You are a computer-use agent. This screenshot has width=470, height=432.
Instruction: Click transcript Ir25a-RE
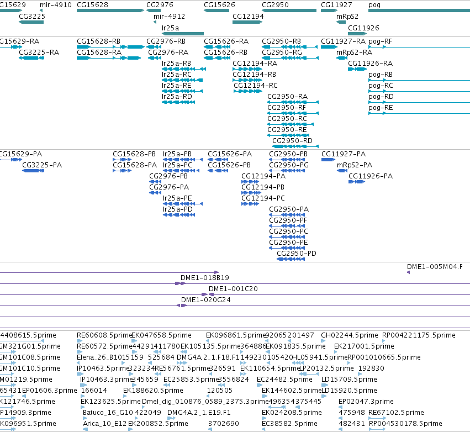click(x=177, y=86)
